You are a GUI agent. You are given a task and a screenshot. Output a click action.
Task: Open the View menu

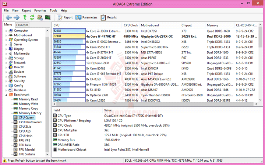(x=15, y=10)
